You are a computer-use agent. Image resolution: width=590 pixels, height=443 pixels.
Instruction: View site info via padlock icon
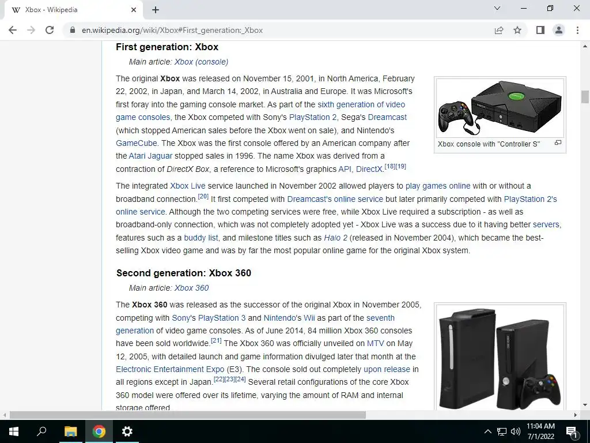pyautogui.click(x=73, y=30)
